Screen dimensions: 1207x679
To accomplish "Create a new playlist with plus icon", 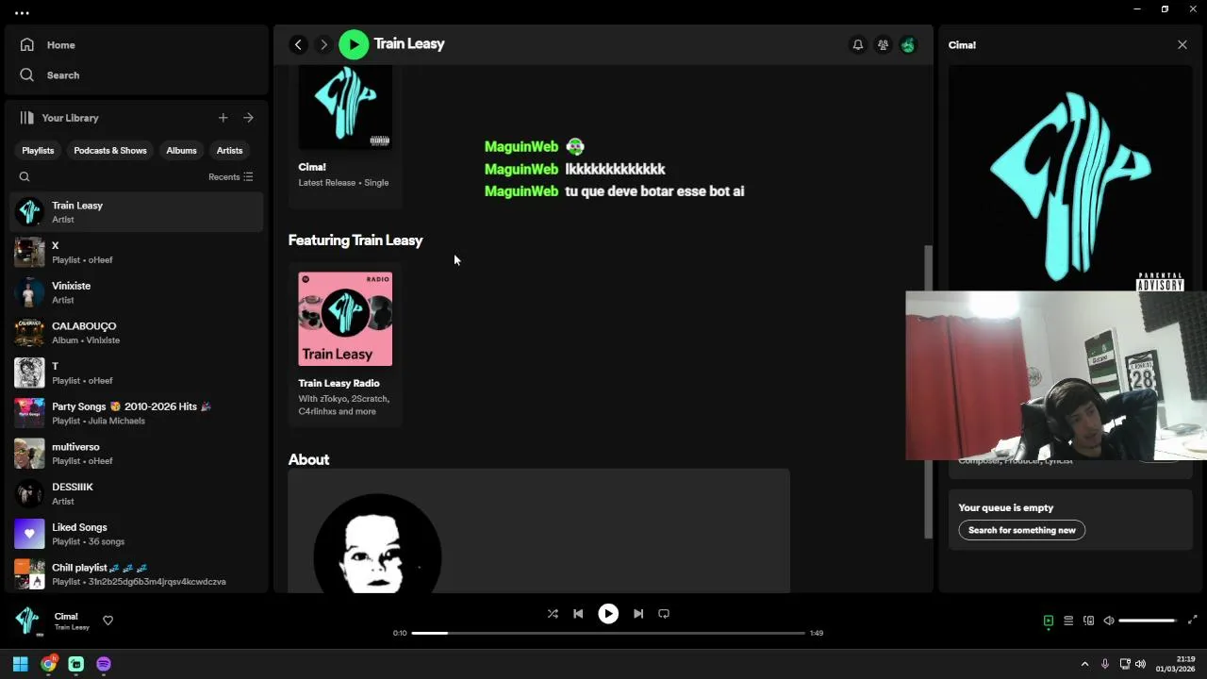I will (223, 118).
